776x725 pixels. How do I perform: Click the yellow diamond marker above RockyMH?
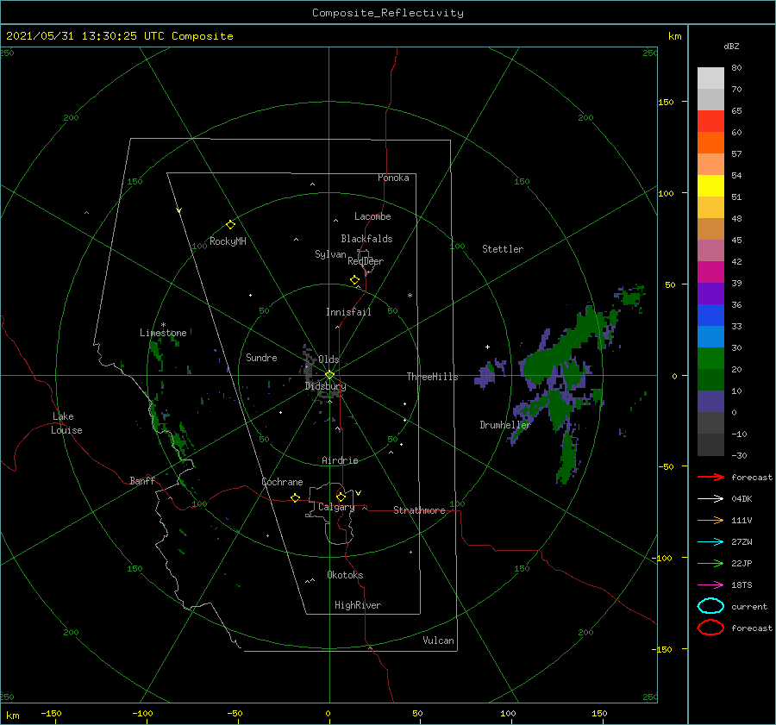pos(230,225)
